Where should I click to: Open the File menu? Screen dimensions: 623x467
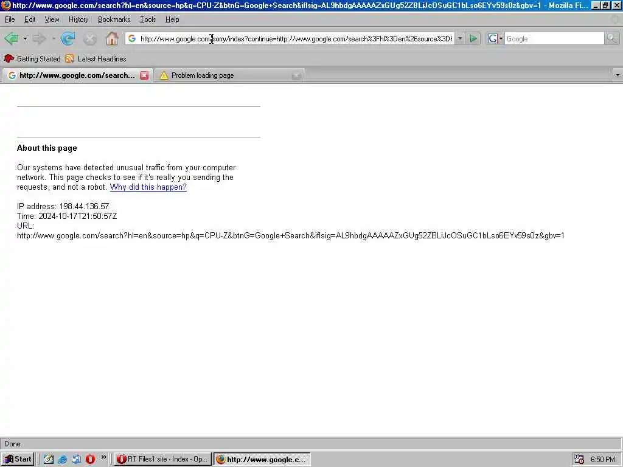pos(10,19)
